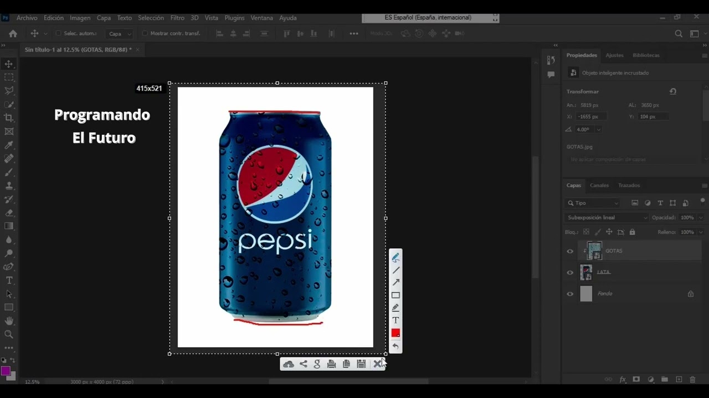This screenshot has width=709, height=398.
Task: Click the X position field
Action: pyautogui.click(x=590, y=117)
